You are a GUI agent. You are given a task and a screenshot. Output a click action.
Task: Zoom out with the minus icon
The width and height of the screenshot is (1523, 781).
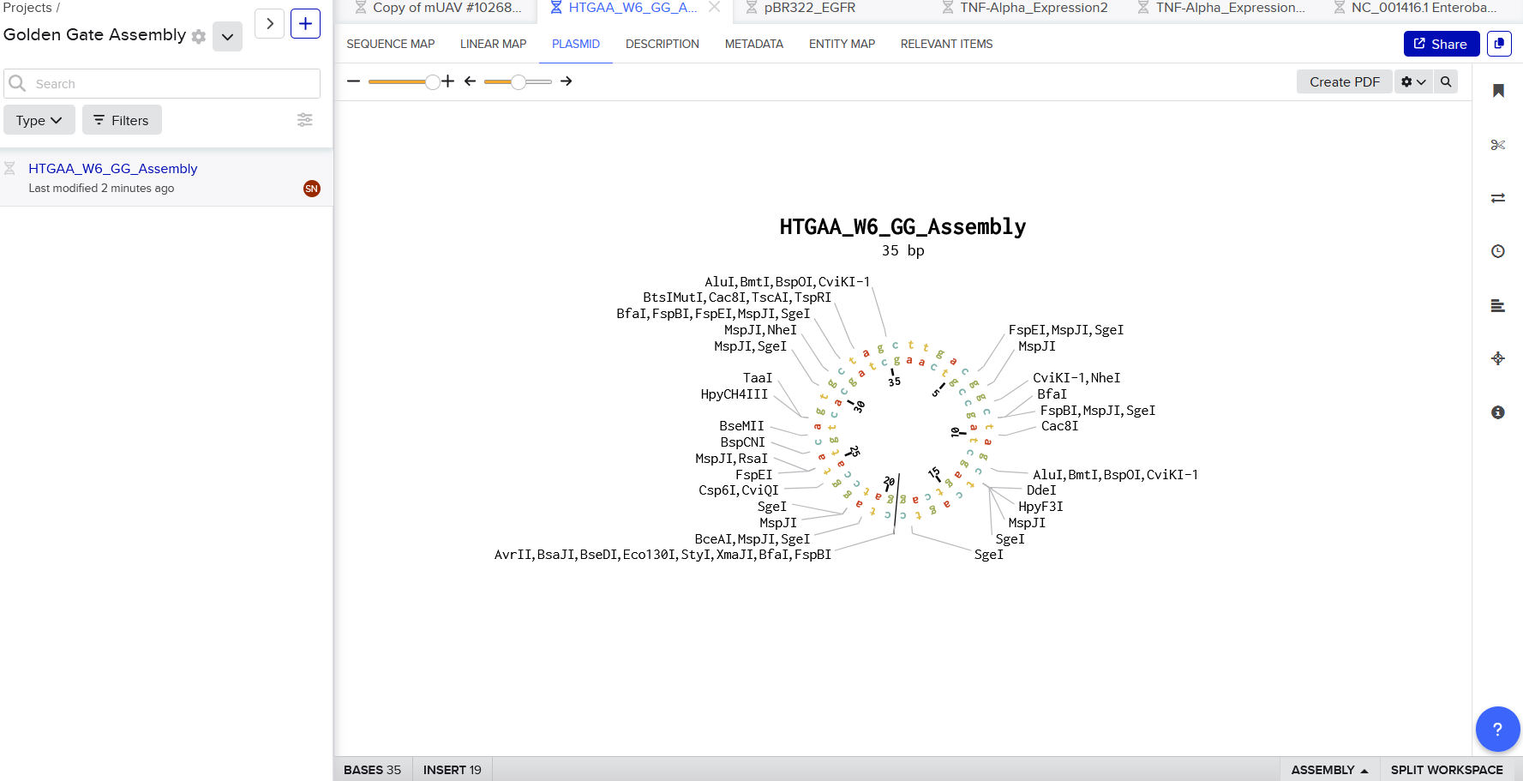[353, 81]
